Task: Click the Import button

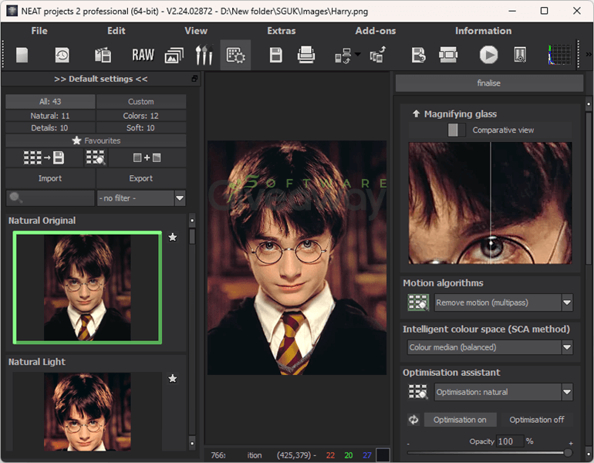Action: pos(50,178)
